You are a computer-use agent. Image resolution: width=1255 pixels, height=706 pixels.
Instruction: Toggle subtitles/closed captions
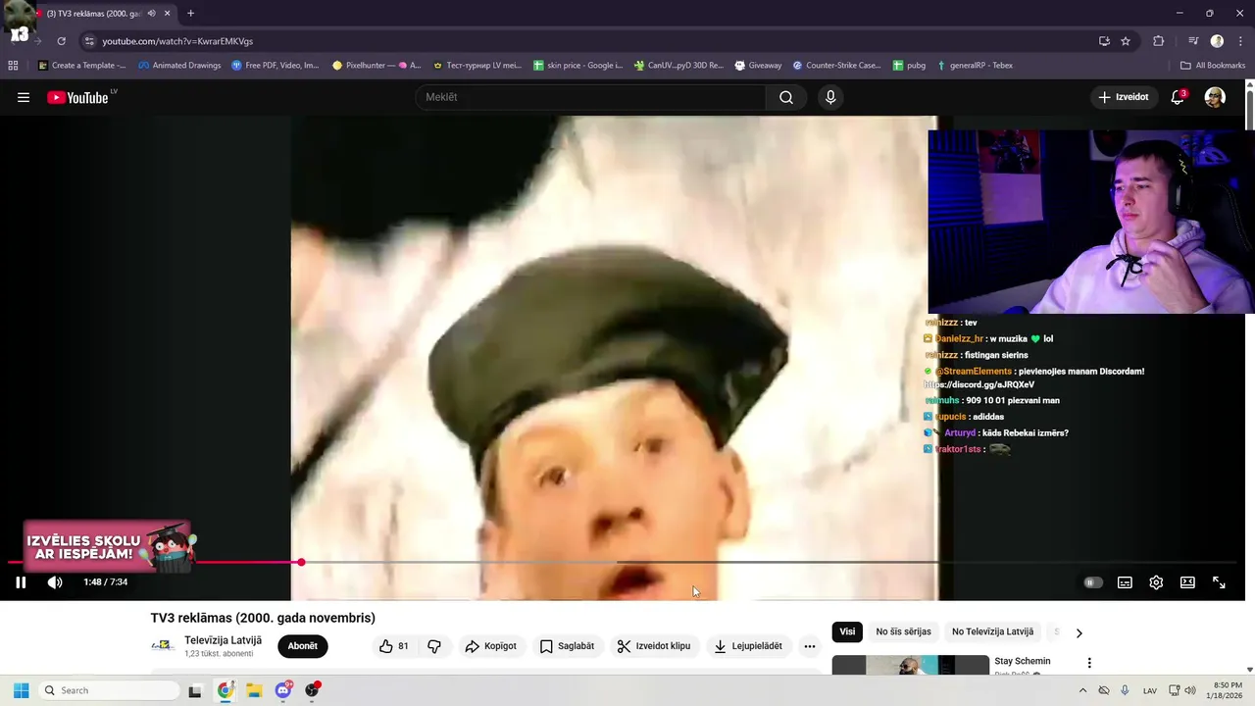click(1125, 582)
